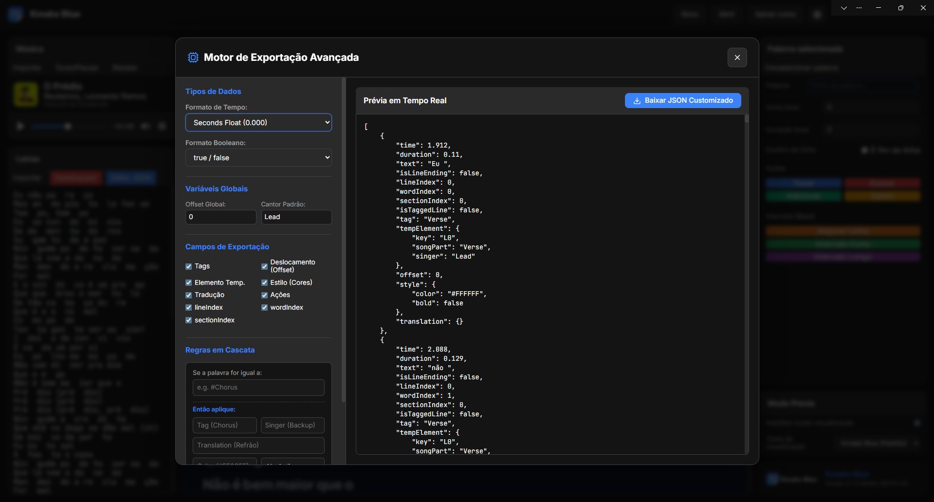This screenshot has height=502, width=934.
Task: Open the three-dots more menu in title bar
Action: coord(859,8)
